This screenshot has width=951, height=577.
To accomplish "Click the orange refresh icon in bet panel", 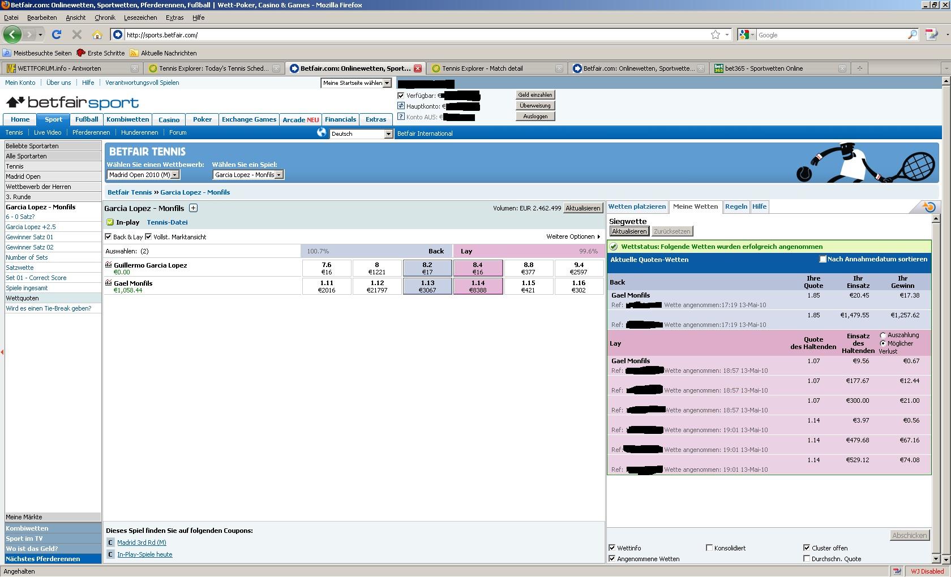I will click(x=928, y=206).
